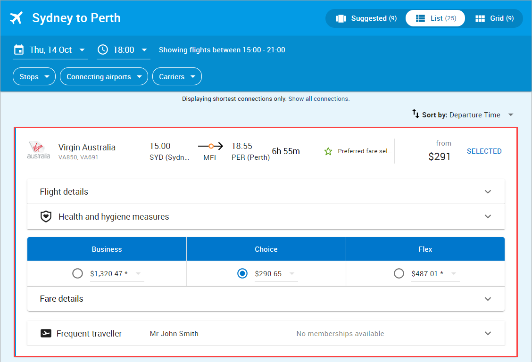Select the Flex fare radio button
The height and width of the screenshot is (362, 532).
pyautogui.click(x=399, y=273)
